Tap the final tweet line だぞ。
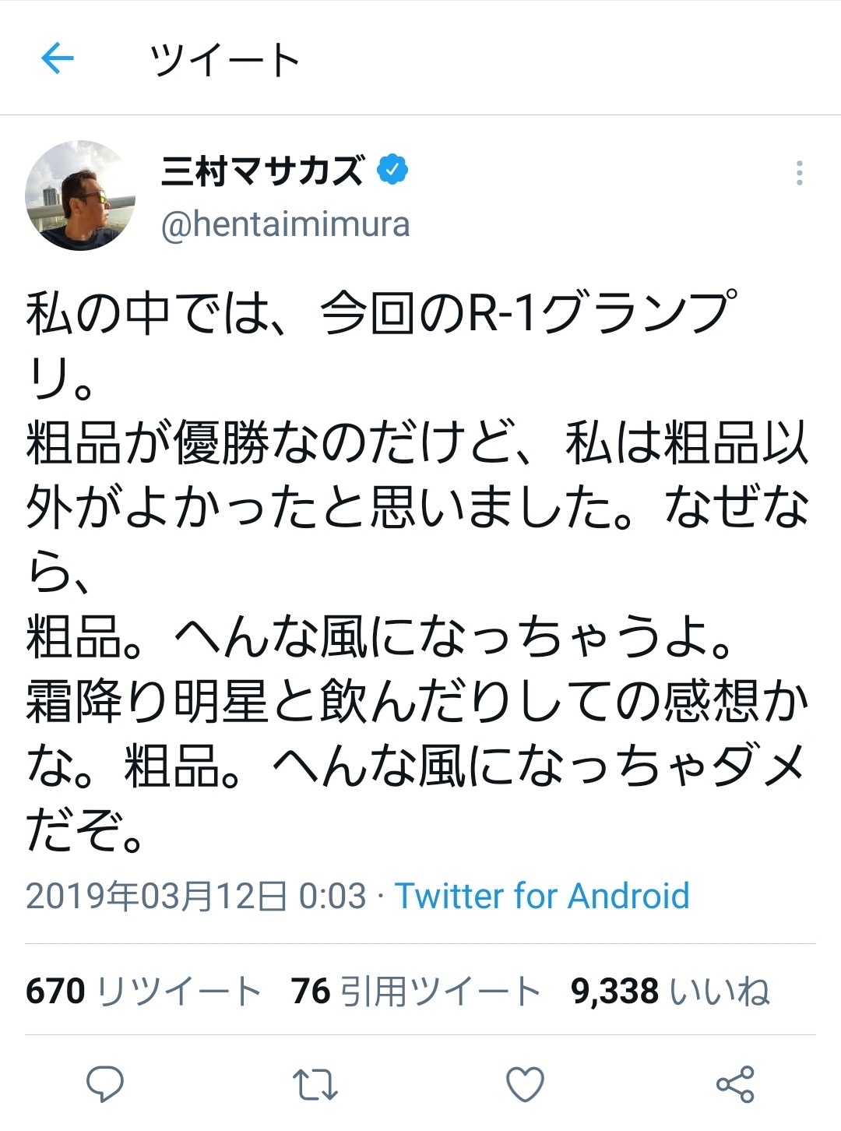 (86, 832)
